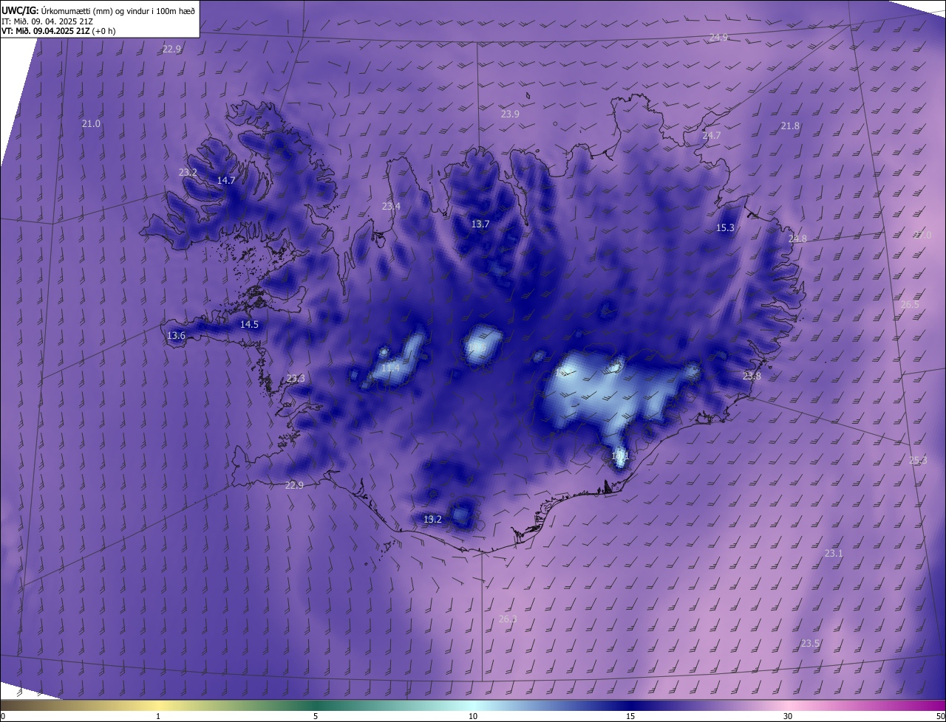Click the 23.3 map value
Screen dimensions: 946x722
[296, 379]
